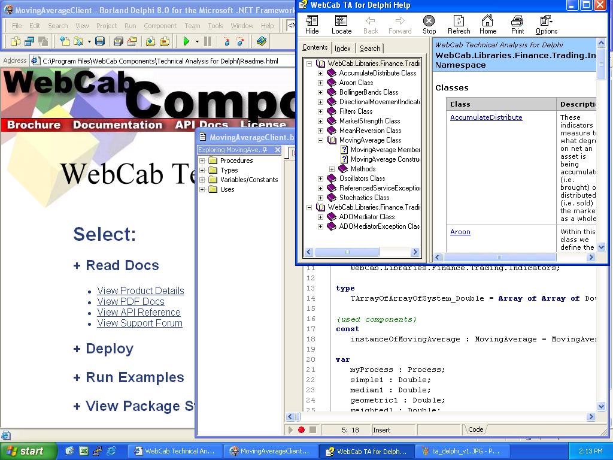Open the dropdown arrow beside Open file icon
Image resolution: width=613 pixels, height=460 pixels.
[x=89, y=41]
